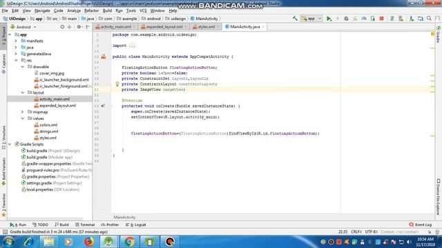
Task: Collapse the values folder
Action: click(23, 118)
